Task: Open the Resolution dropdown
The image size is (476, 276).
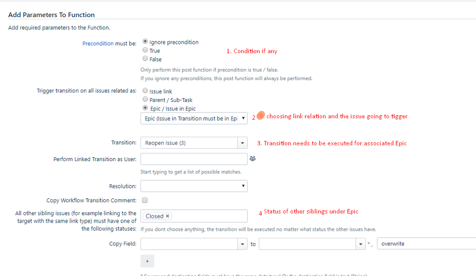Action: click(x=194, y=186)
